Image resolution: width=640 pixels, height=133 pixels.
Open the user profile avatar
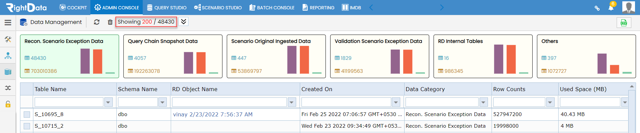pos(629,7)
